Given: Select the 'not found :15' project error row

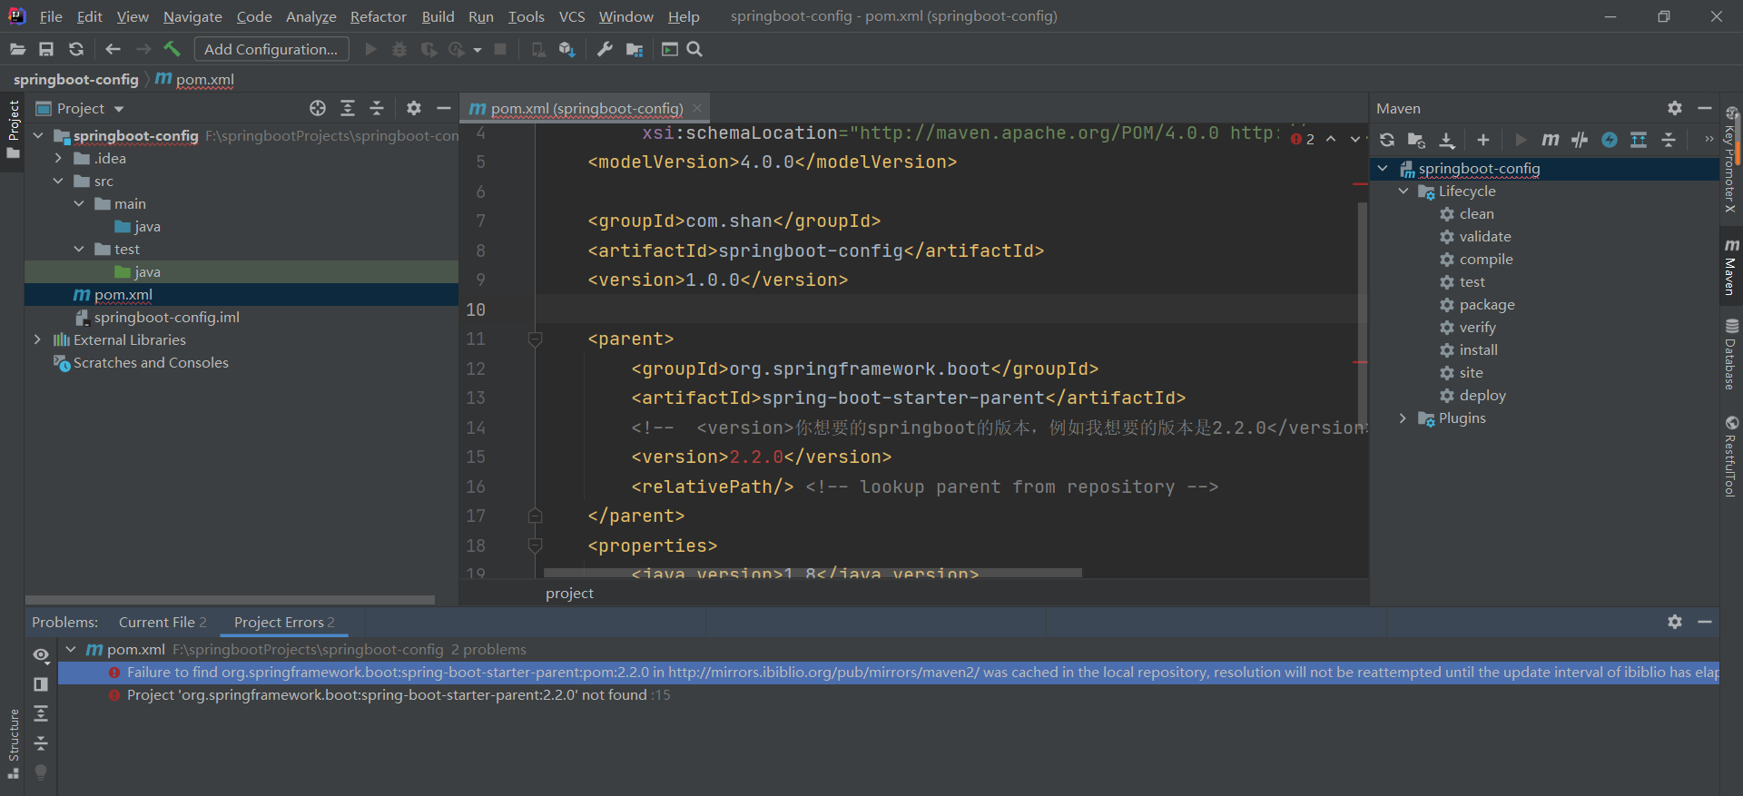Looking at the screenshot, I should [x=889, y=694].
